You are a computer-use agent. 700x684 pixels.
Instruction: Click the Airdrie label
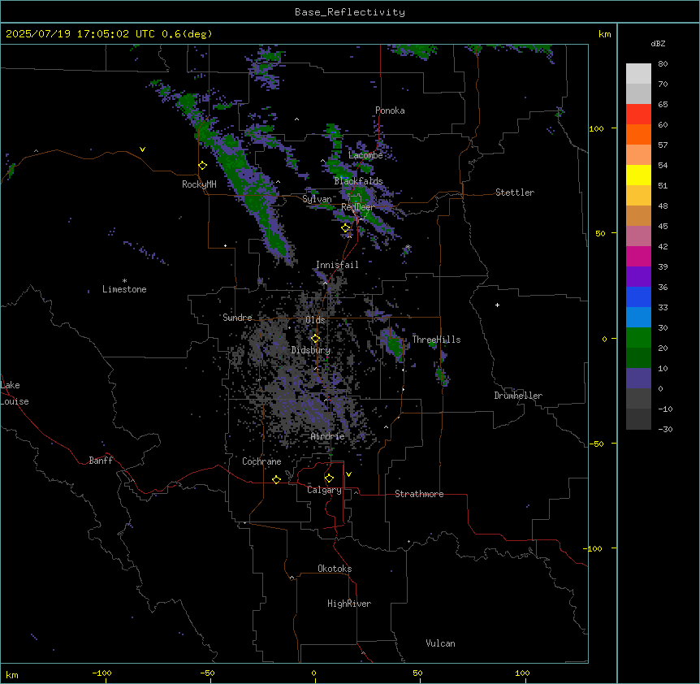pyautogui.click(x=328, y=436)
